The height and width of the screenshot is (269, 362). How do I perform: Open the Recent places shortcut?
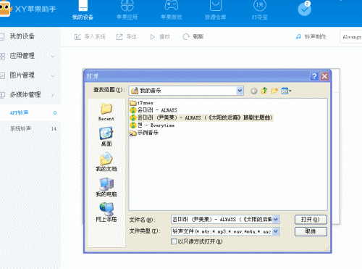[x=106, y=112]
